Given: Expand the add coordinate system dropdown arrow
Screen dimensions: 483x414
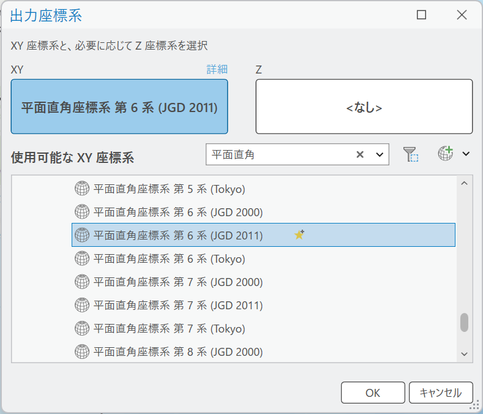Looking at the screenshot, I should pyautogui.click(x=466, y=154).
